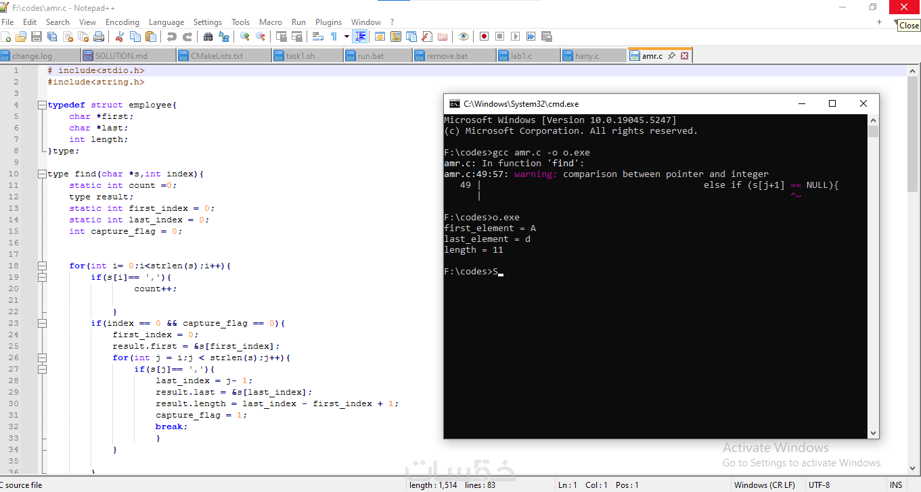The width and height of the screenshot is (921, 492).
Task: Toggle synchronized horizontal scrolling
Action: click(297, 36)
